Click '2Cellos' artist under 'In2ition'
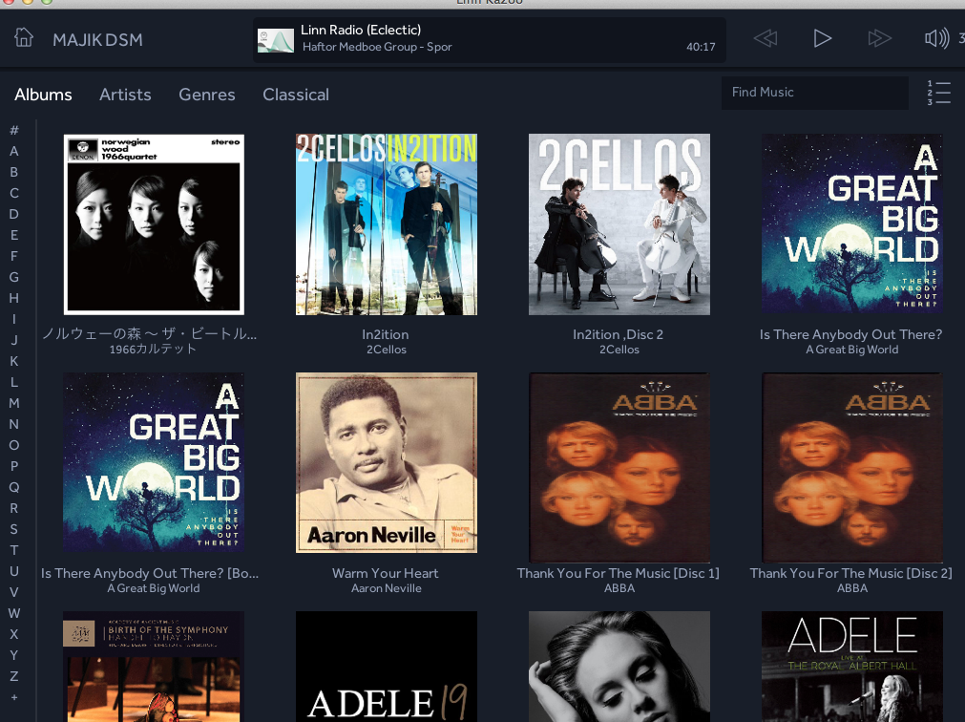 click(x=387, y=350)
